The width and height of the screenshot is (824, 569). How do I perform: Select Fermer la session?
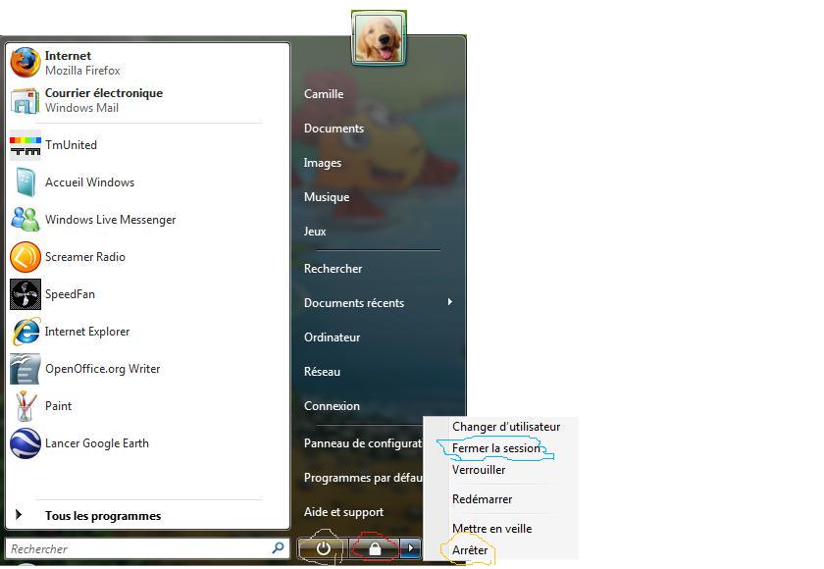(x=495, y=448)
